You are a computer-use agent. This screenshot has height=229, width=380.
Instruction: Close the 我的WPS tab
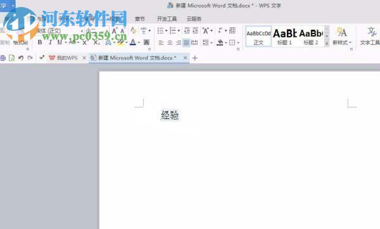(84, 58)
